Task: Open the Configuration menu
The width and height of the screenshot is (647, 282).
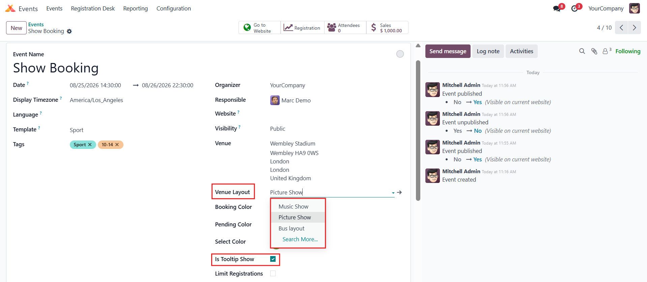Action: click(x=174, y=8)
